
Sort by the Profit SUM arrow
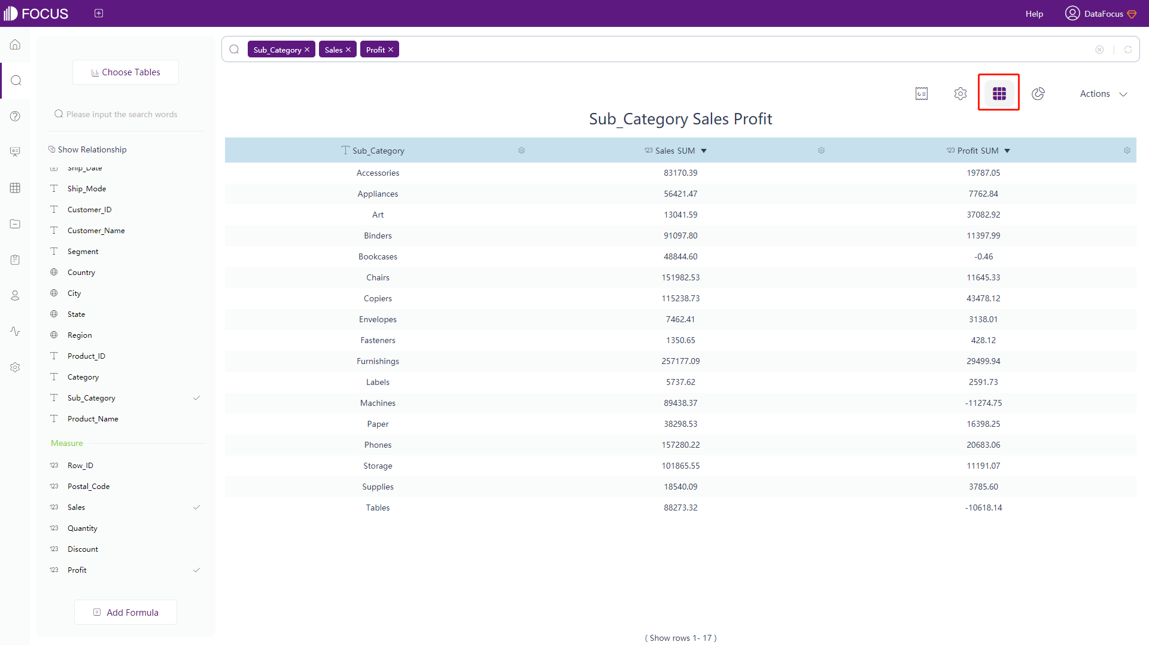tap(1007, 151)
